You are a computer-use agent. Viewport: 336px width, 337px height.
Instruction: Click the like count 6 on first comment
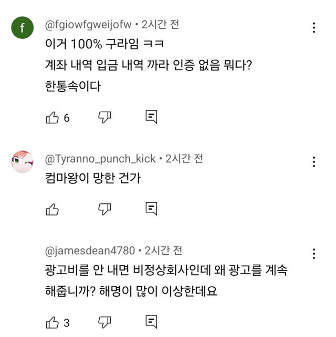67,118
